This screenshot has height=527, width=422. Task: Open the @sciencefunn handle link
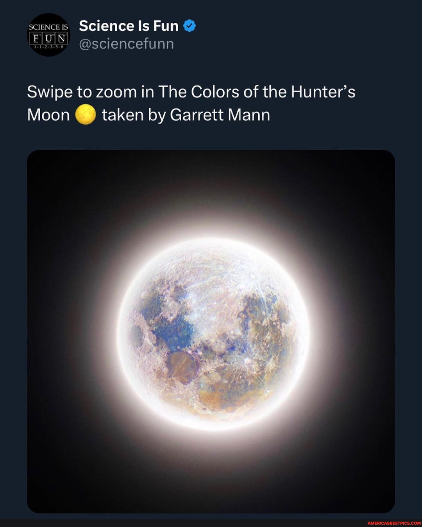126,44
